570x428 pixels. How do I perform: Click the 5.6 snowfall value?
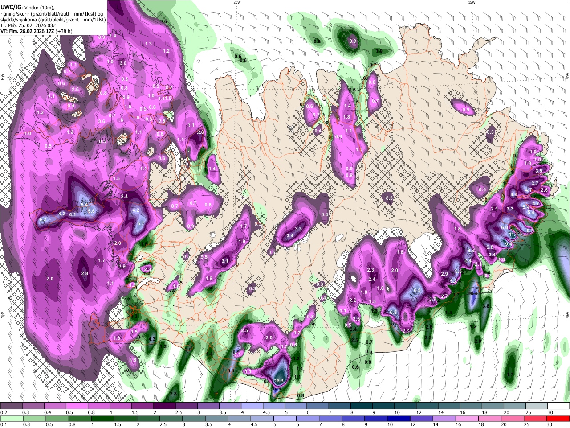tap(92, 211)
